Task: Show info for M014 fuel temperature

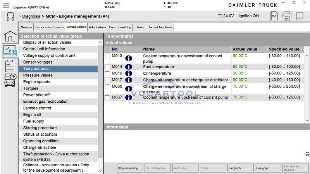Action: point(129,67)
